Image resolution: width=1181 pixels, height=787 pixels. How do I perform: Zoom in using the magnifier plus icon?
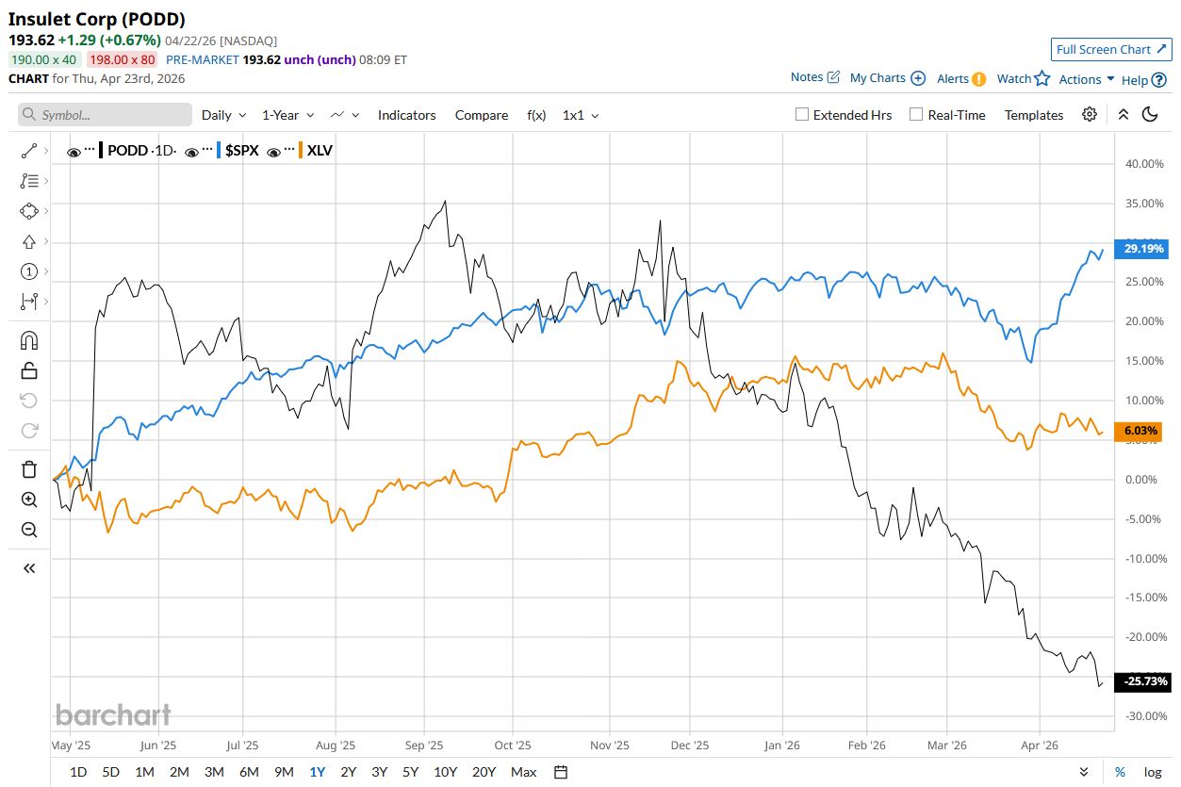click(28, 500)
